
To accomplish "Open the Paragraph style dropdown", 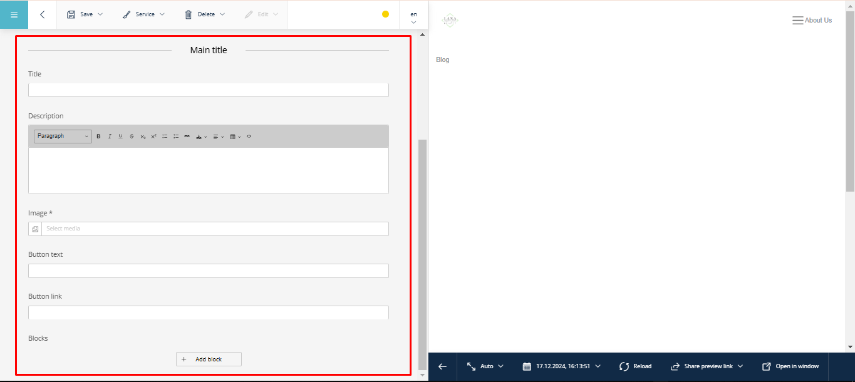I will pos(63,136).
